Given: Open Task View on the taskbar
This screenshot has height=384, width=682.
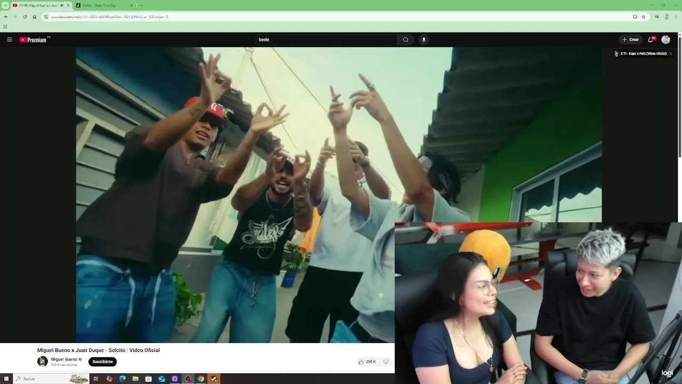Looking at the screenshot, I should coord(96,379).
